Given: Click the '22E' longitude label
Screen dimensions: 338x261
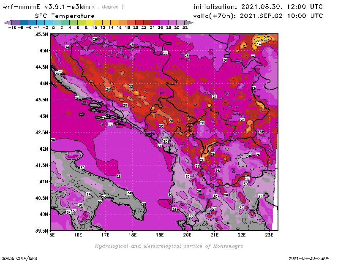Looking at the screenshot, I should (x=242, y=235).
